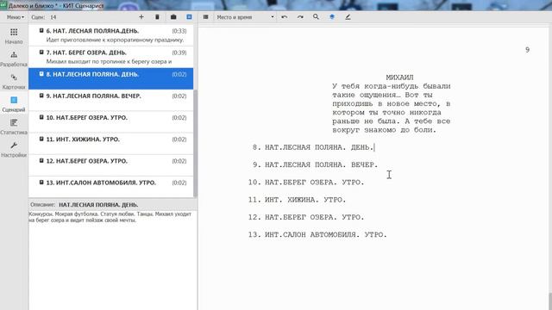Viewport: 552px width, 310px height.
Task: Delete scene with trash icon
Action: click(x=157, y=17)
